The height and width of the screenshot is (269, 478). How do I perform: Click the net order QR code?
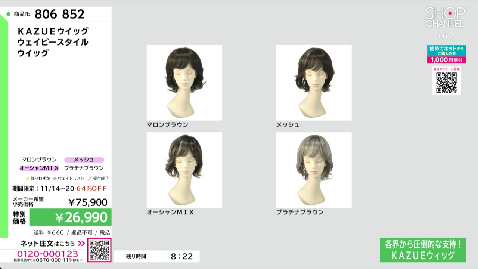(x=99, y=250)
